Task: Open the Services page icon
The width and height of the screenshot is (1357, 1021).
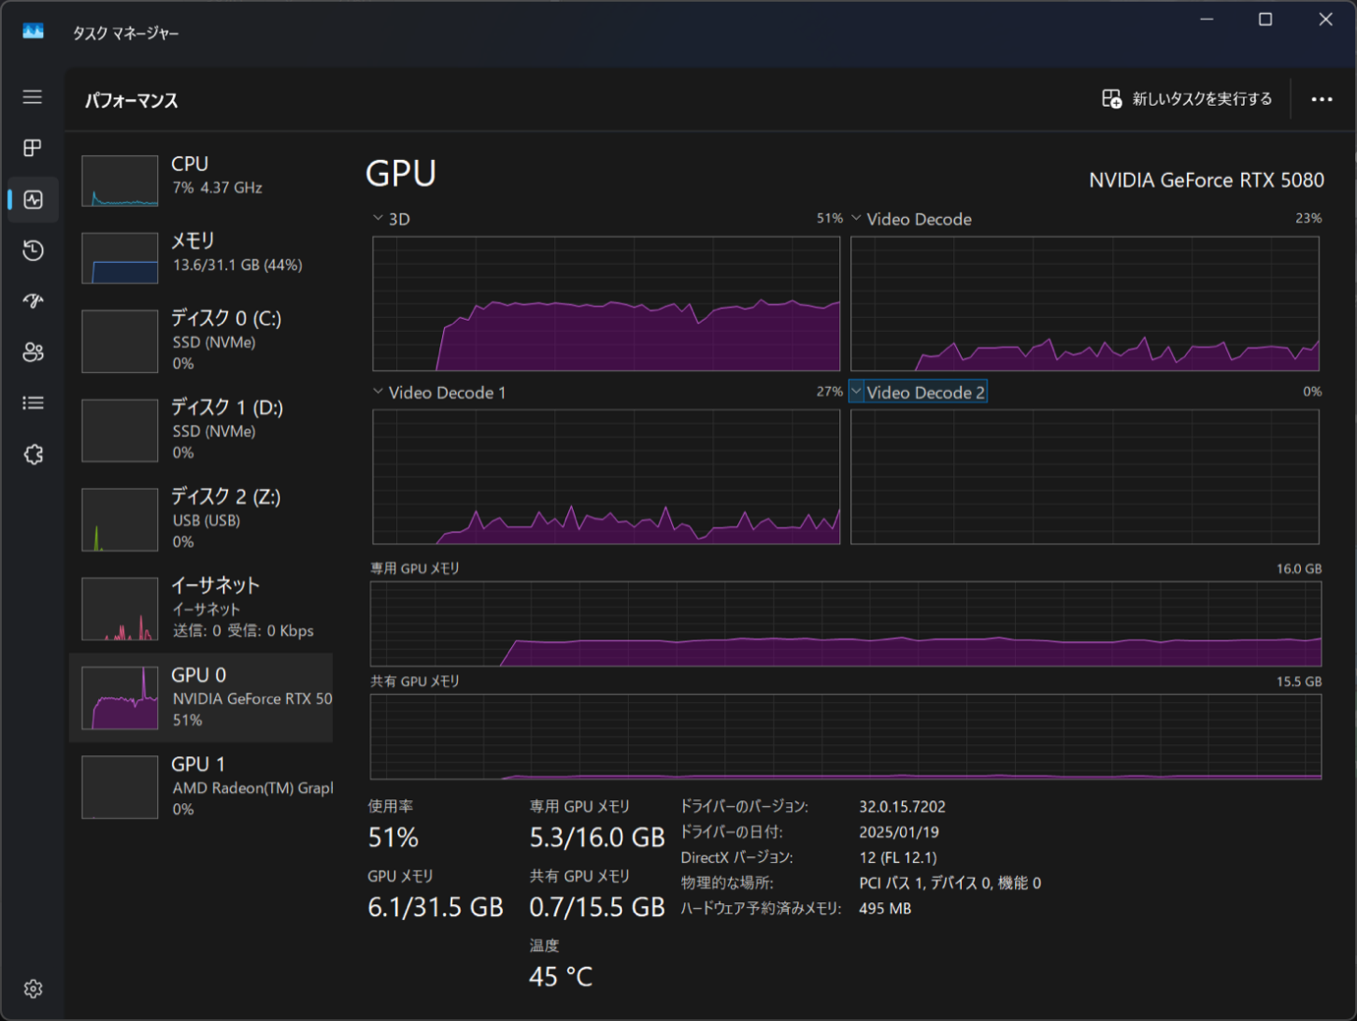Action: pos(32,455)
